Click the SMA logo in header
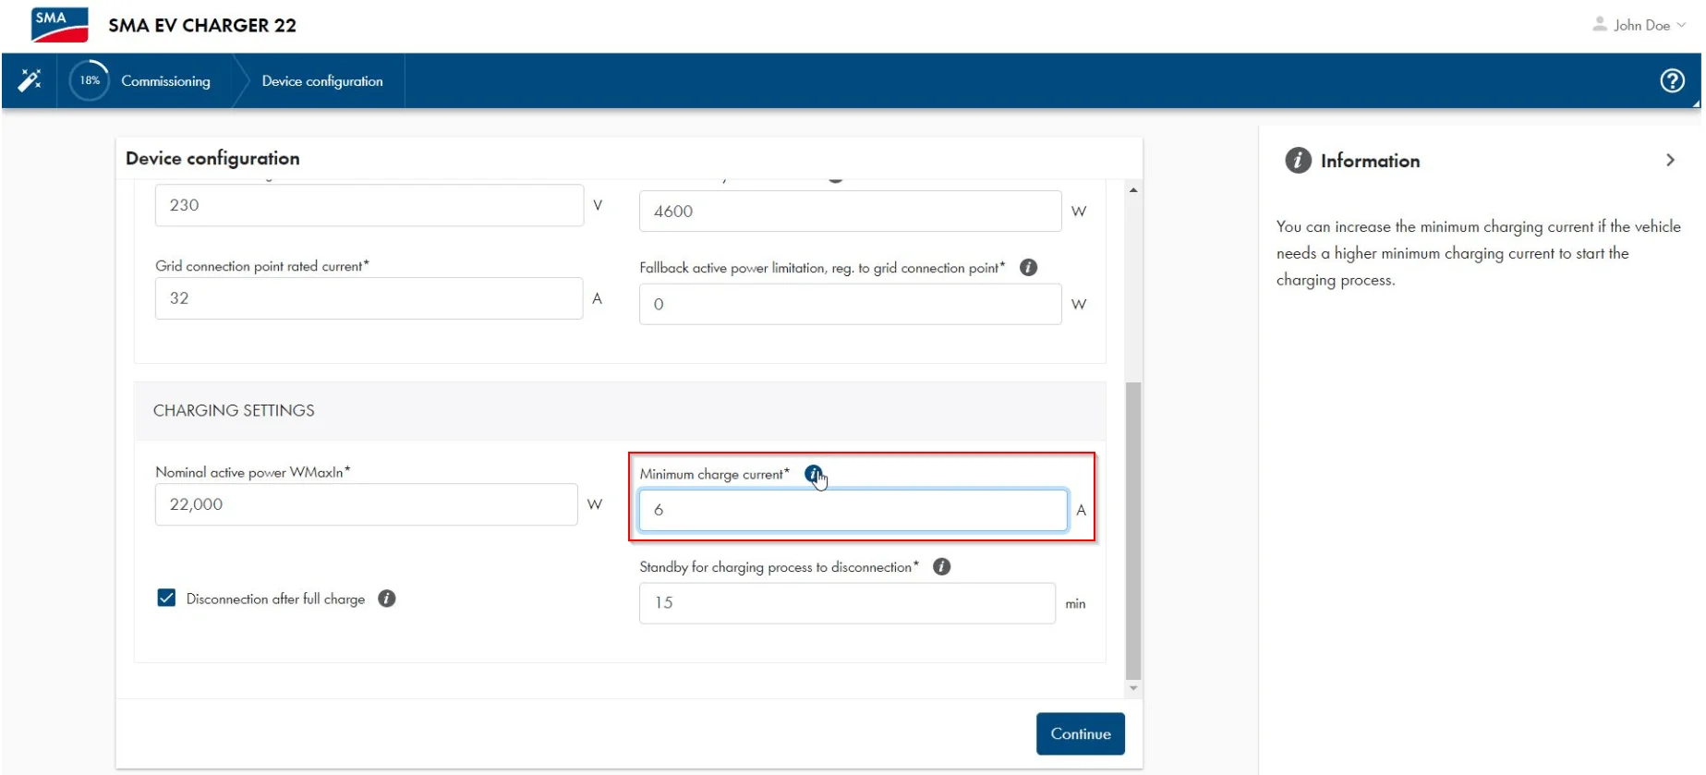This screenshot has height=775, width=1706. point(59,25)
